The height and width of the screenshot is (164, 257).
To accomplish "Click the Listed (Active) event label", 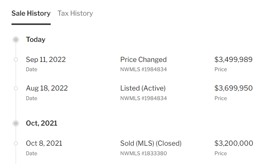I will click(143, 88).
